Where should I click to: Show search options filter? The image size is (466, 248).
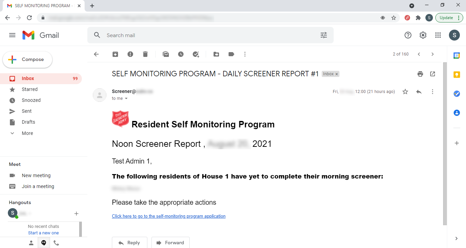324,35
